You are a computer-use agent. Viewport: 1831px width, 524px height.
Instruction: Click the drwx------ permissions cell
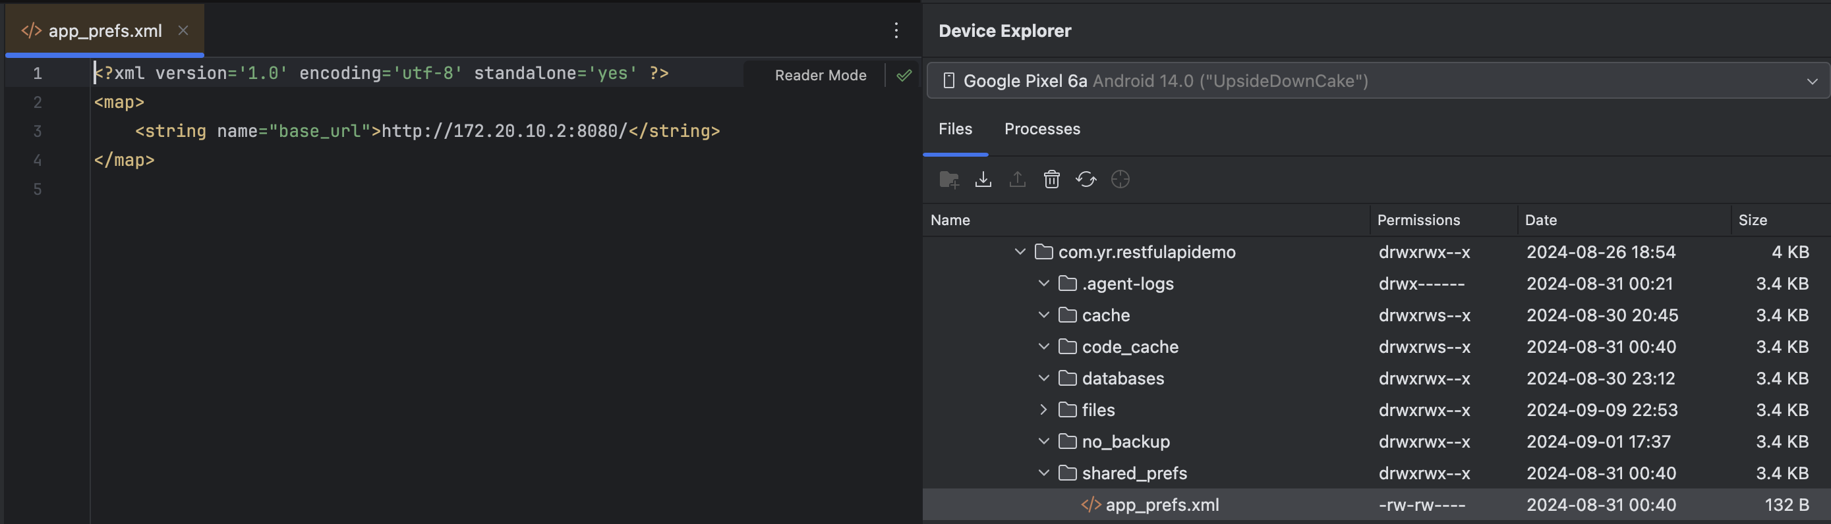(1422, 284)
